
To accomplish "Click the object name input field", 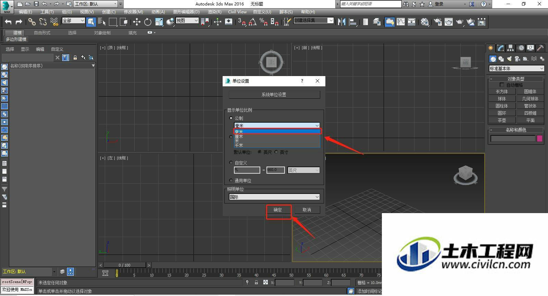I will (513, 138).
